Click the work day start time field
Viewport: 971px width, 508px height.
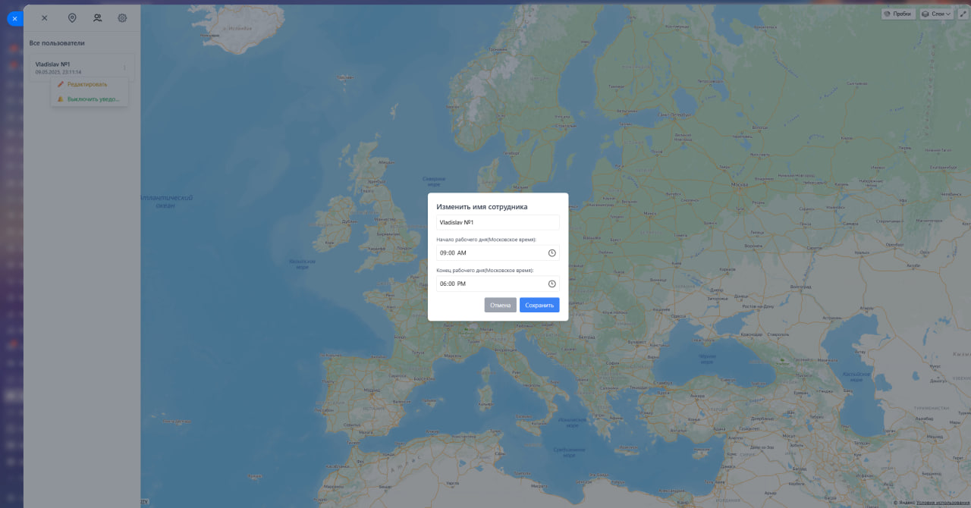pos(498,253)
